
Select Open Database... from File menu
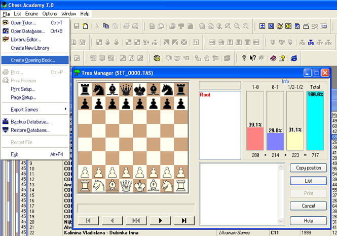coord(35,31)
